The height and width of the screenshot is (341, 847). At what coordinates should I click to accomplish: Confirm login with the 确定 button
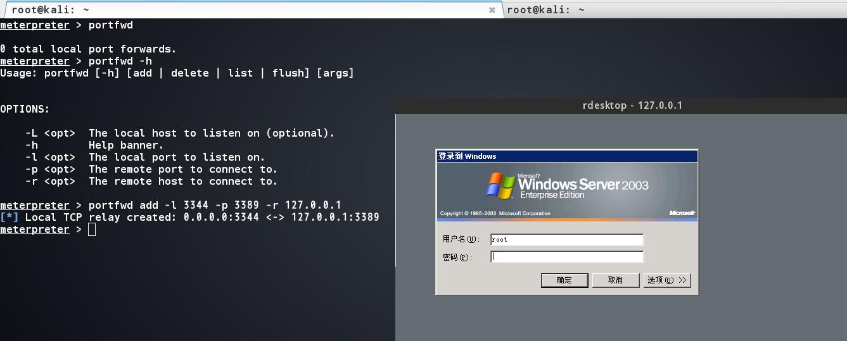click(x=564, y=280)
